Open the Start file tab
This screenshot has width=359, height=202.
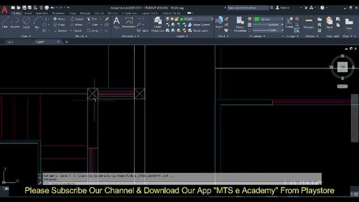[x=11, y=42]
